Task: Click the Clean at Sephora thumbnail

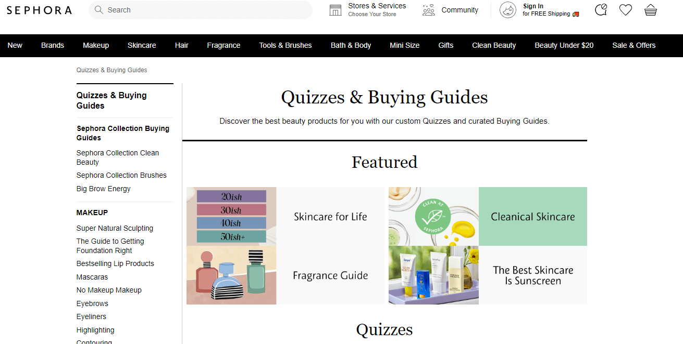Action: point(433,216)
